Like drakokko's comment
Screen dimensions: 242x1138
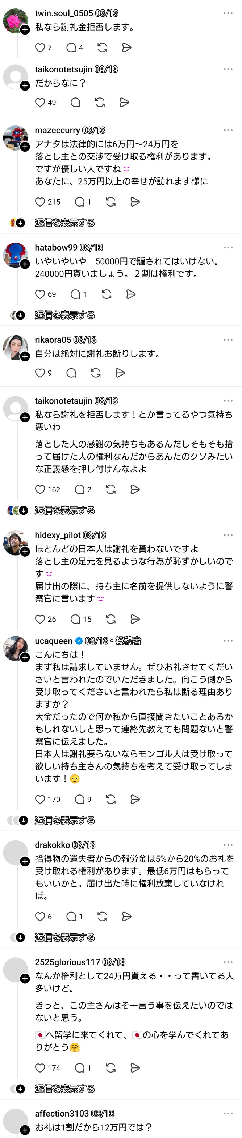coord(40,917)
